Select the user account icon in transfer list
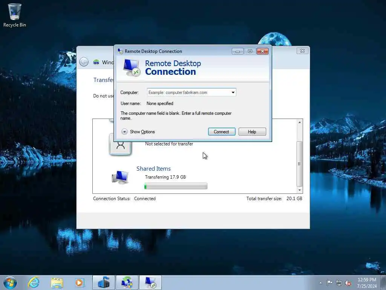Image resolution: width=386 pixels, height=290 pixels. tap(120, 145)
